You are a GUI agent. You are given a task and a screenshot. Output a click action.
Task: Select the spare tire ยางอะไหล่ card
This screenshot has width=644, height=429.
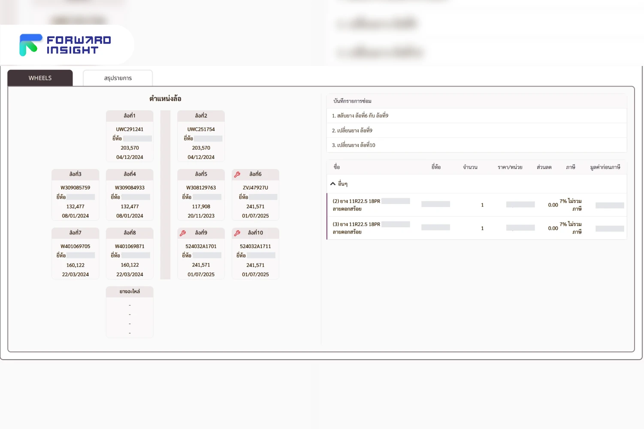coord(130,312)
